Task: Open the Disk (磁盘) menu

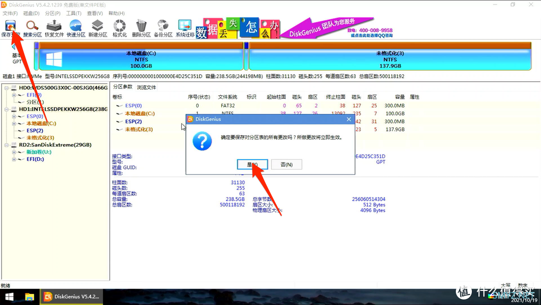Action: [x=31, y=13]
